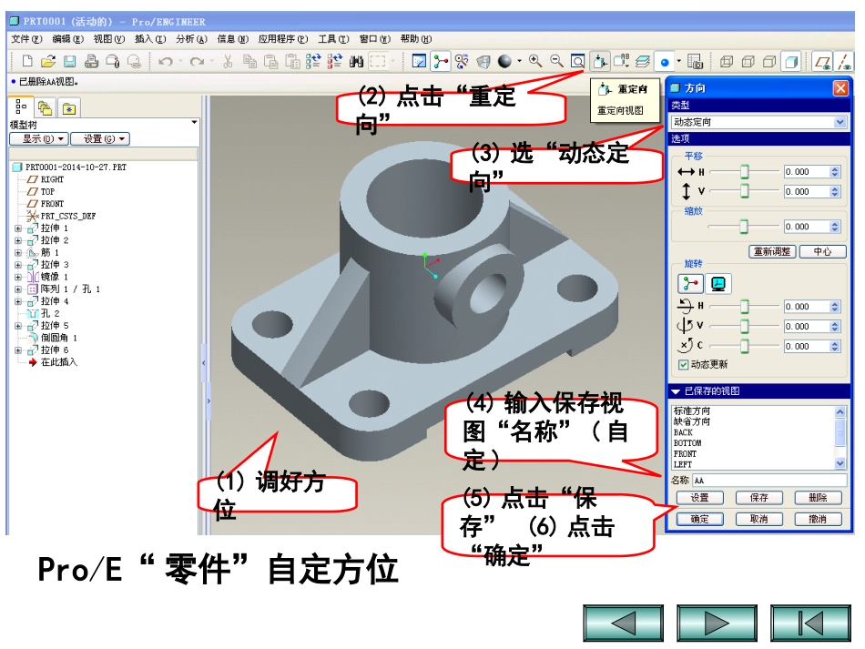Screen dimensions: 865x649
Task: Expand the 筋 1 tree node
Action: 18,252
